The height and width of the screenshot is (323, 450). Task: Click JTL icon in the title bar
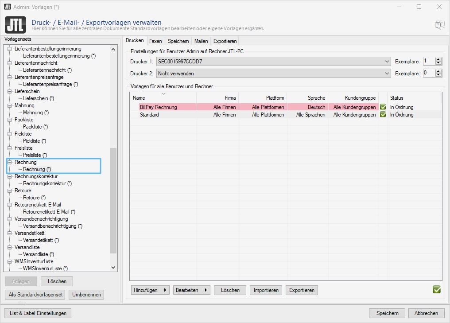(x=8, y=7)
